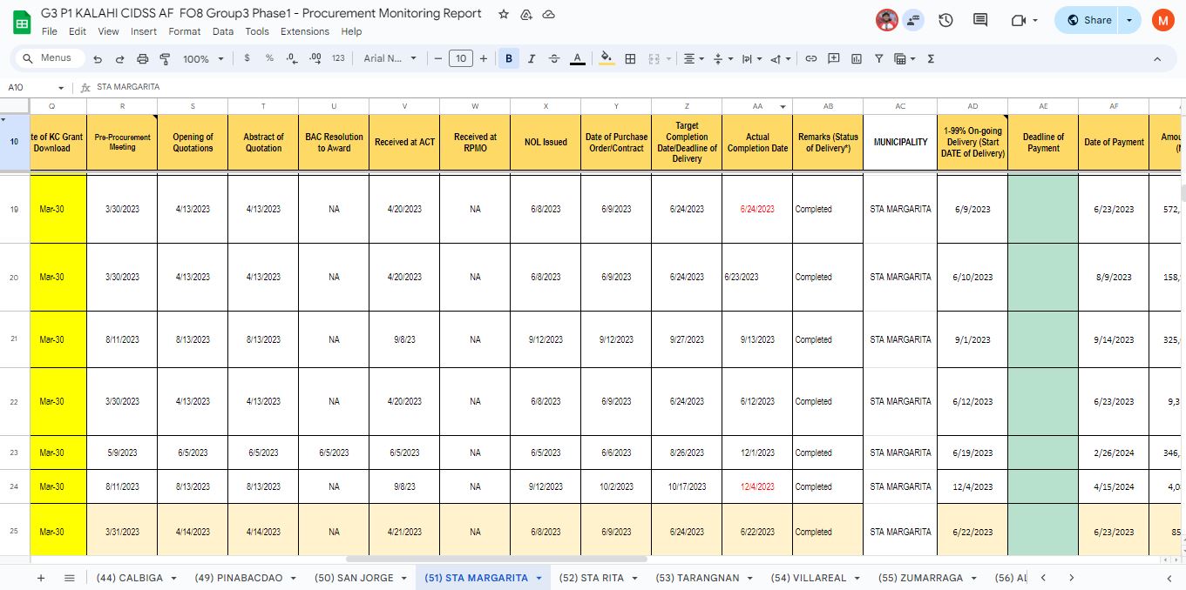Image resolution: width=1186 pixels, height=590 pixels.
Task: Toggle Strikethrough formatting
Action: (x=554, y=58)
